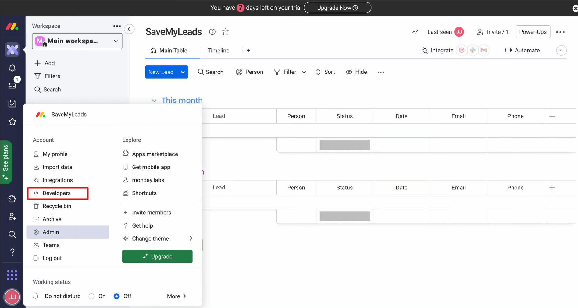Select the Off option for Do not disturb
Image resolution: width=578 pixels, height=308 pixels.
tap(116, 296)
